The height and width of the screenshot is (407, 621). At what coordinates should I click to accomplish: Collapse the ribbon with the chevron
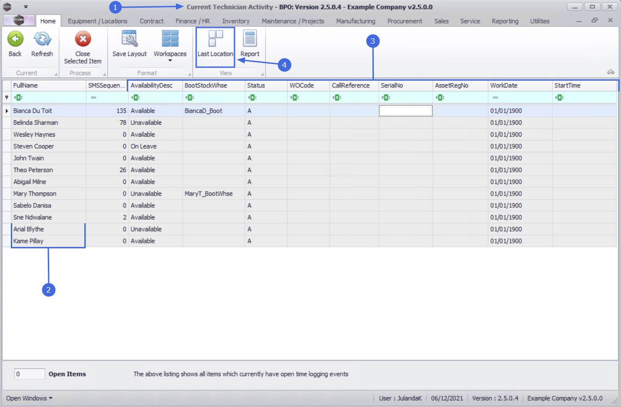tap(611, 72)
